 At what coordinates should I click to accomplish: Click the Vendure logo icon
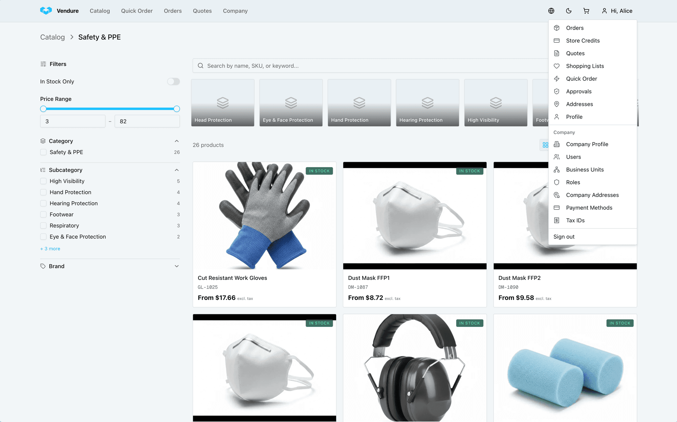(46, 11)
